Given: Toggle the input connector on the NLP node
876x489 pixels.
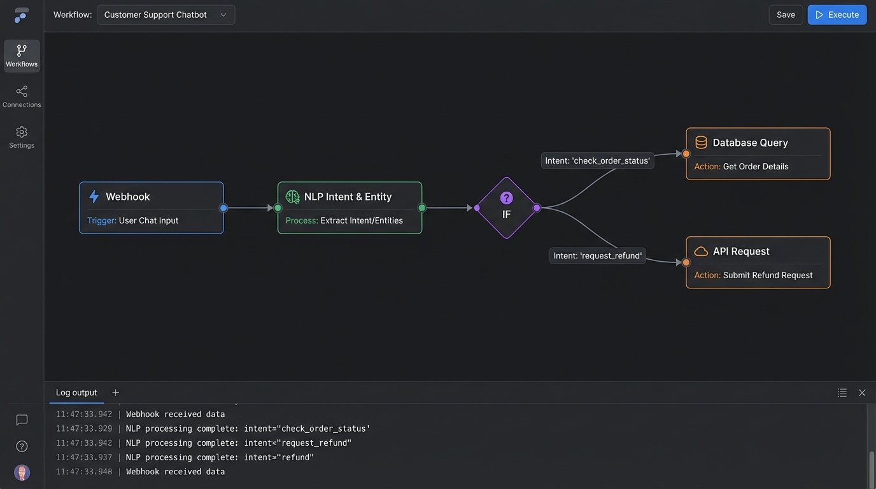Looking at the screenshot, I should pyautogui.click(x=278, y=208).
